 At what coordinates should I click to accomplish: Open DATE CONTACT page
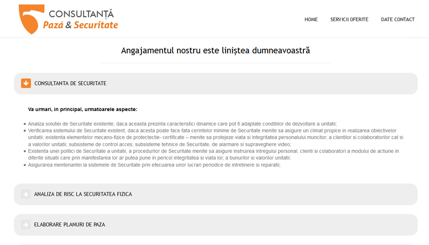pos(398,19)
